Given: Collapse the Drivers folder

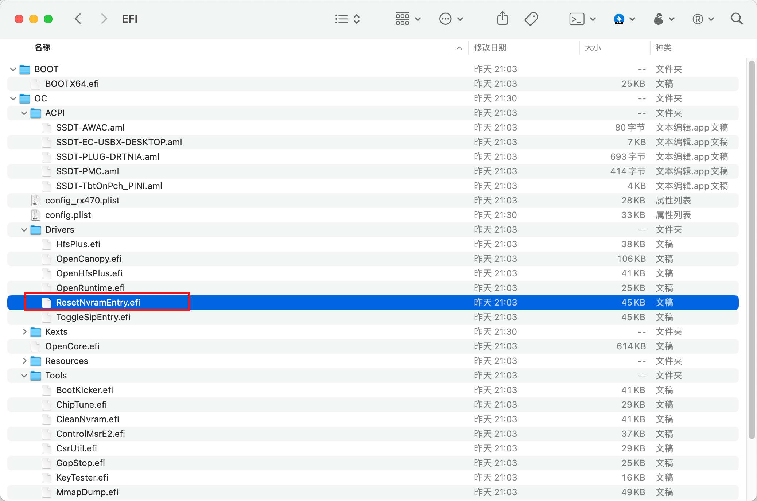Looking at the screenshot, I should 24,230.
